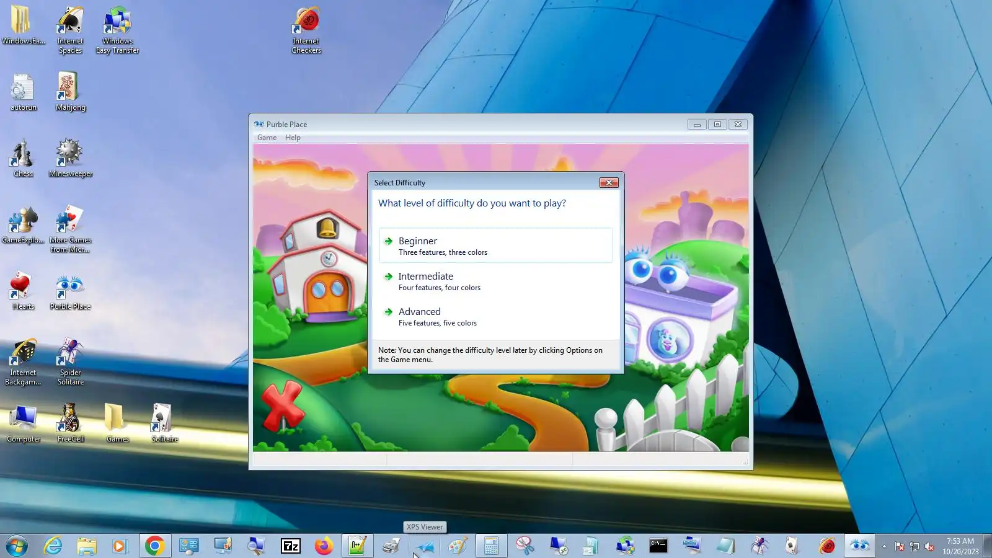Choose the Intermediate difficulty level
992x558 pixels.
coord(495,281)
